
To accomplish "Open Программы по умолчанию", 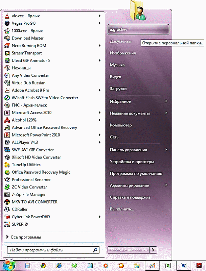I will 136,174.
